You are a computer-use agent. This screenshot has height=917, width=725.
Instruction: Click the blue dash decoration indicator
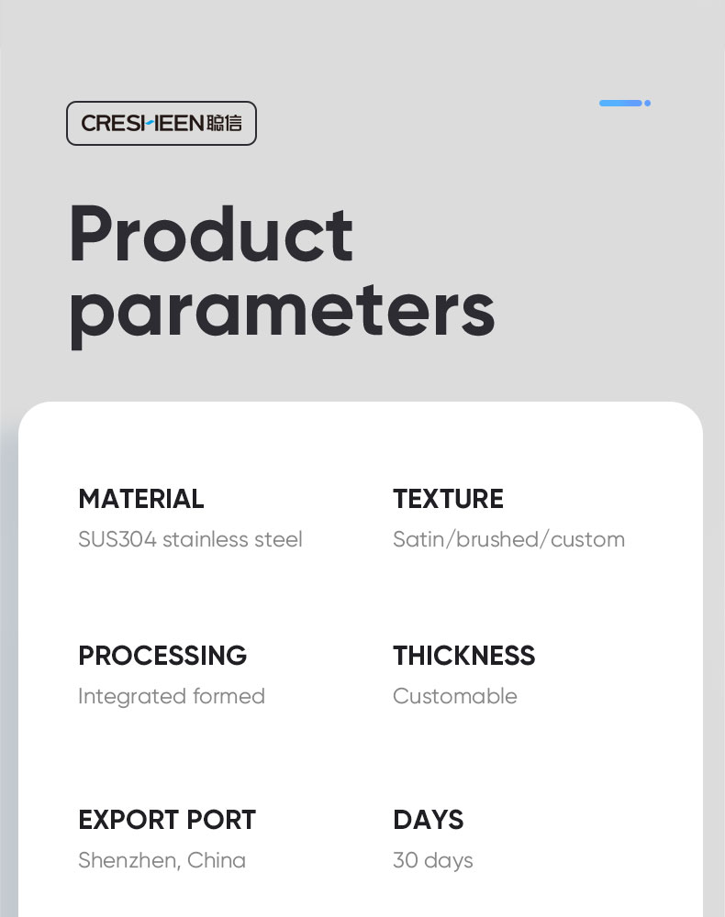pyautogui.click(x=620, y=103)
